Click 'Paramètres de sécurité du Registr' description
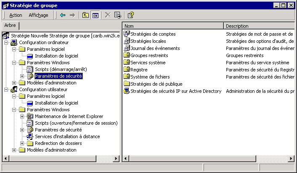This screenshot has height=173, width=297. pyautogui.click(x=260, y=70)
